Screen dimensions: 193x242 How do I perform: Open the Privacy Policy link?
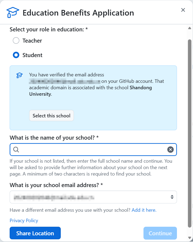(x=24, y=221)
